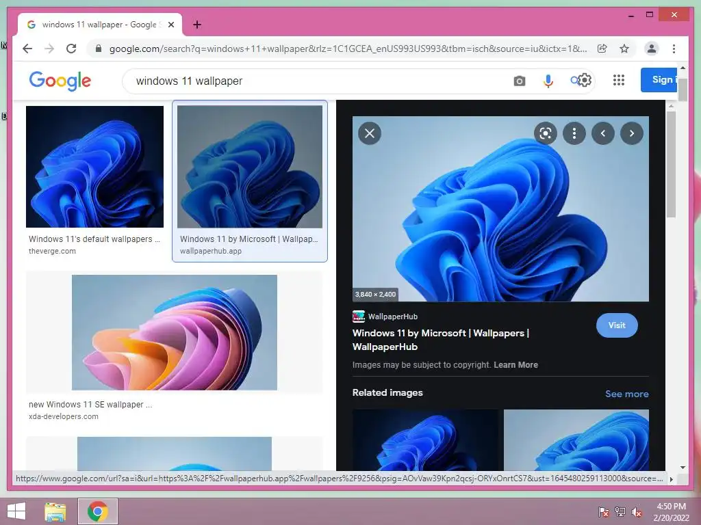The width and height of the screenshot is (701, 525).
Task: Open the Chrome three-dot menu
Action: (674, 49)
